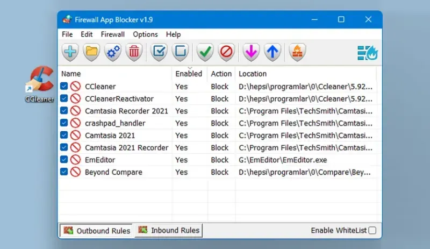Click the block icon beside Camtasia 2021

pyautogui.click(x=75, y=135)
